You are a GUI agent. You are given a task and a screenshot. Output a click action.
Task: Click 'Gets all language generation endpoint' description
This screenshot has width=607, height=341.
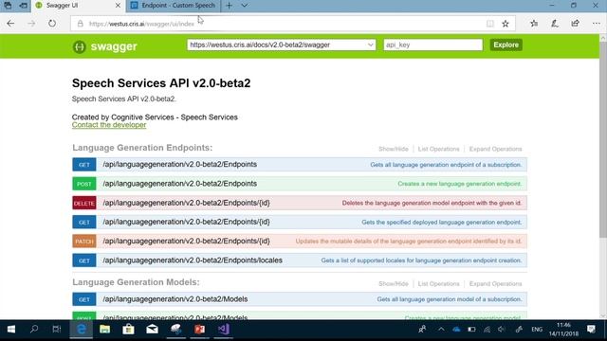point(446,165)
